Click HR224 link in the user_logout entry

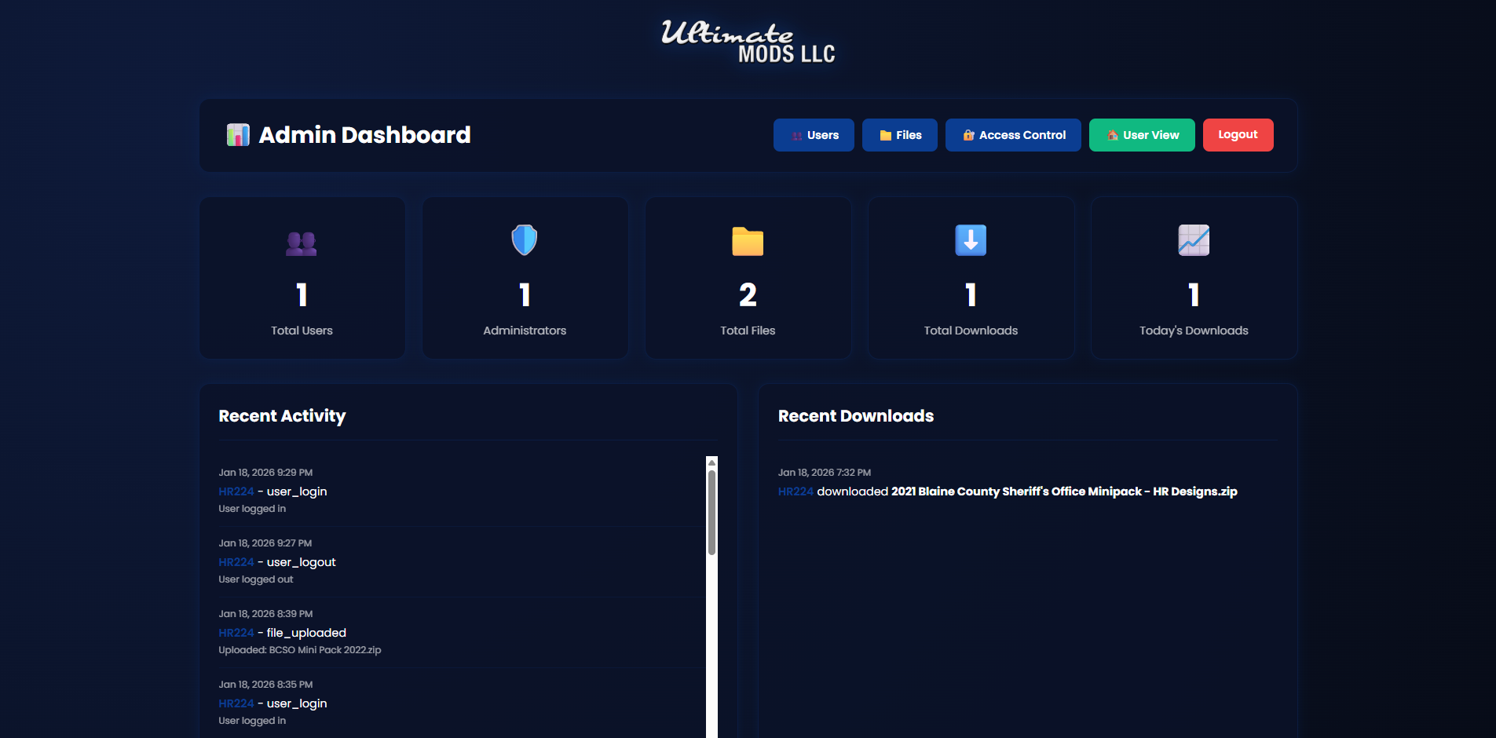[x=236, y=562]
